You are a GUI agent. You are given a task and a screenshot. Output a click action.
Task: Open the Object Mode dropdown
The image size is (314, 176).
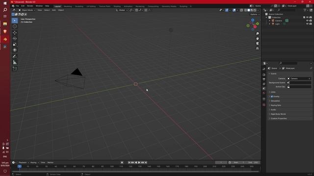[x=27, y=10]
